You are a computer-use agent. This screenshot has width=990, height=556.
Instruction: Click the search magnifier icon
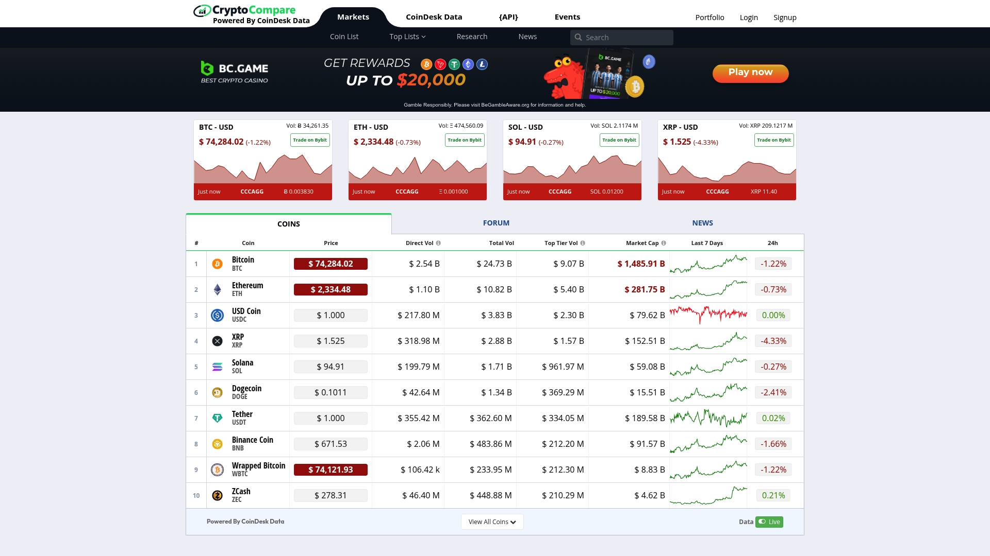coord(579,37)
